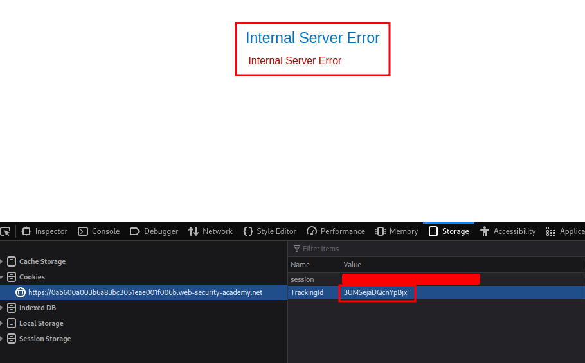Open the Inspector tab
The width and height of the screenshot is (585, 363).
click(x=45, y=231)
